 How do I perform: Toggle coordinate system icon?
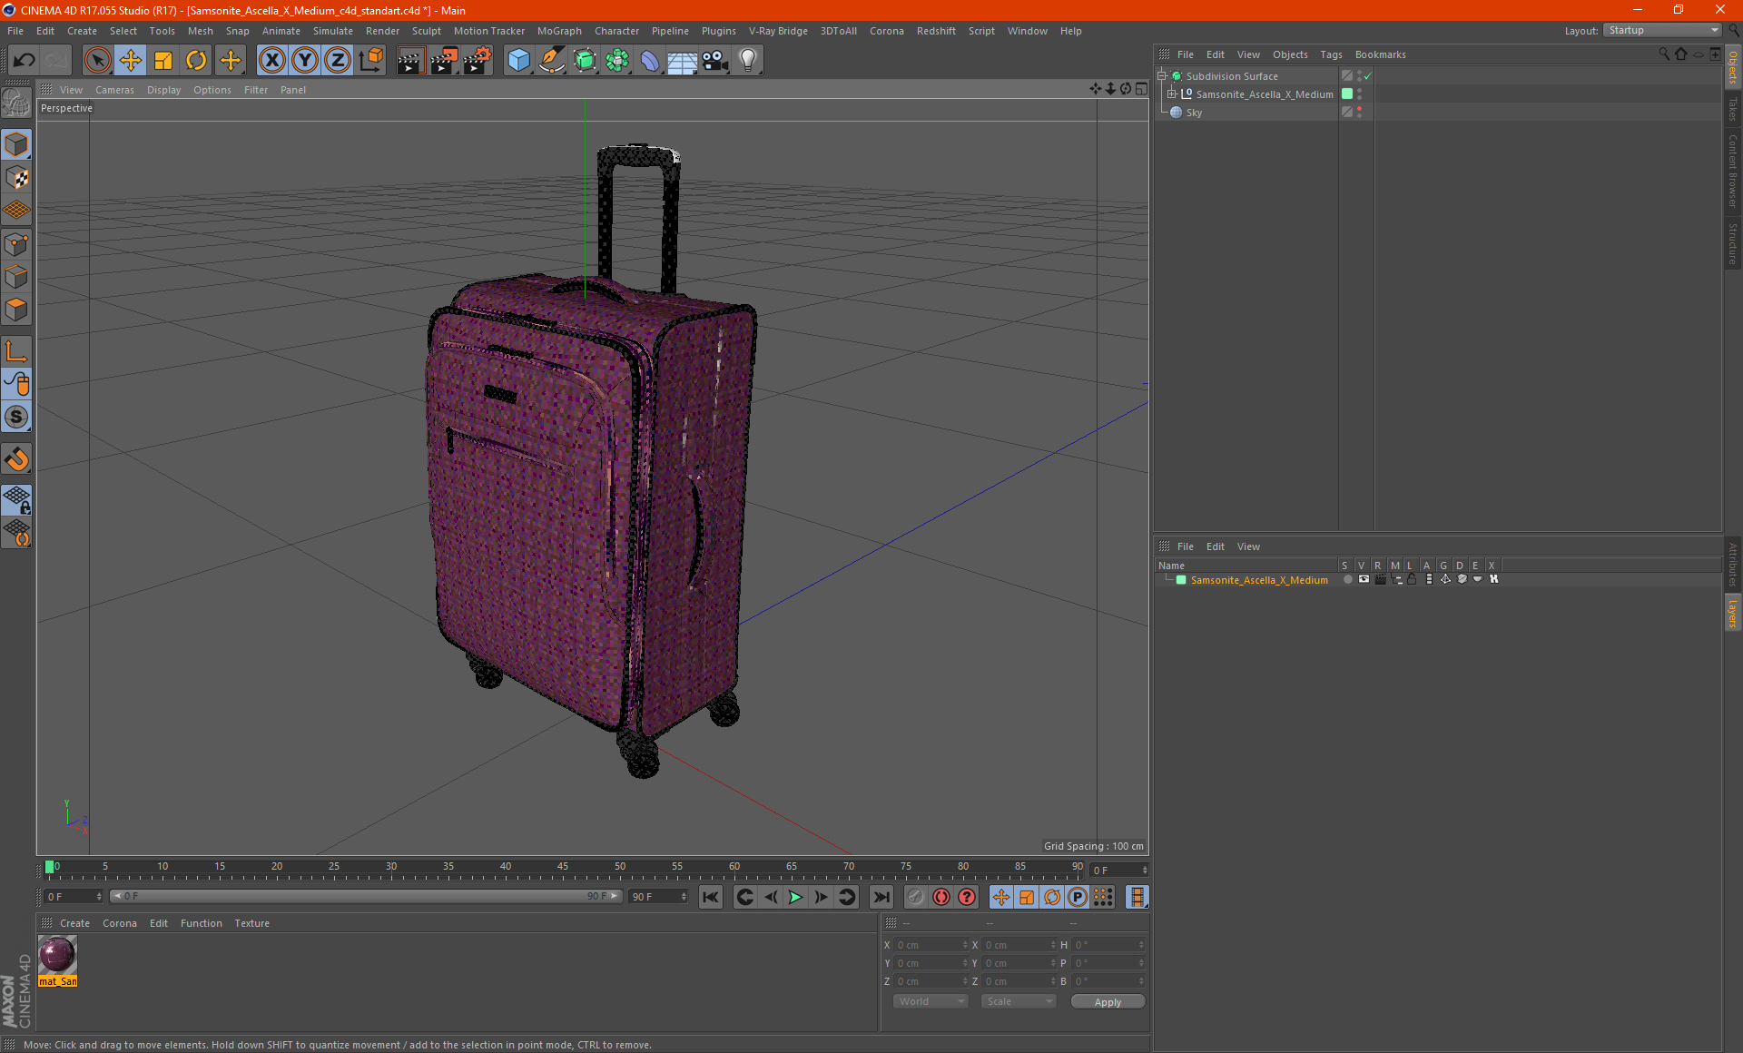click(x=370, y=61)
